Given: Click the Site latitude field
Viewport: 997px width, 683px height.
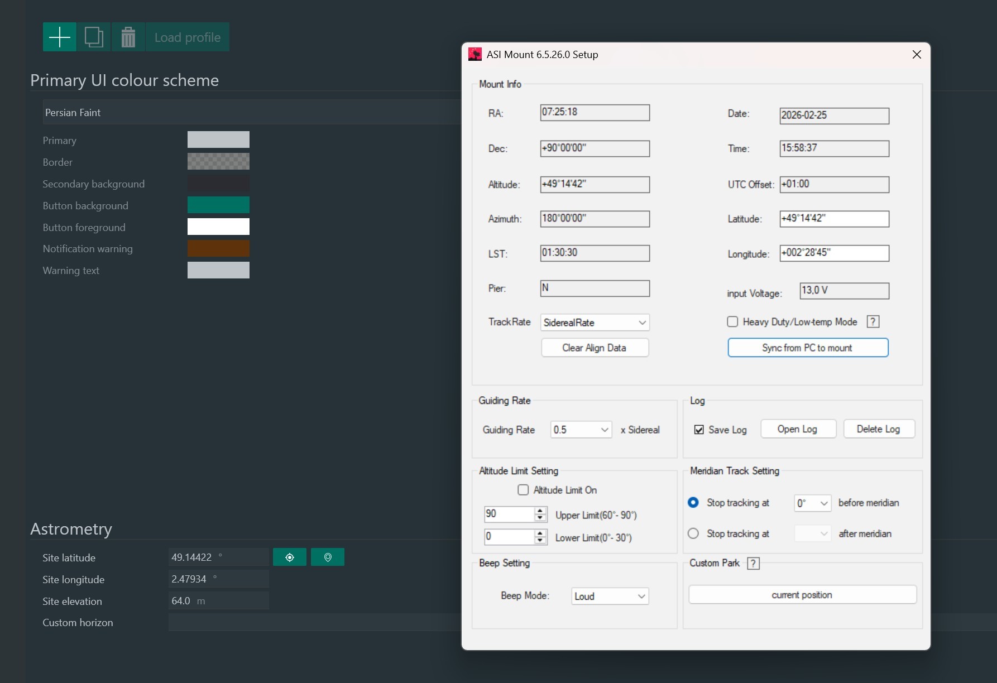Looking at the screenshot, I should click(x=218, y=557).
